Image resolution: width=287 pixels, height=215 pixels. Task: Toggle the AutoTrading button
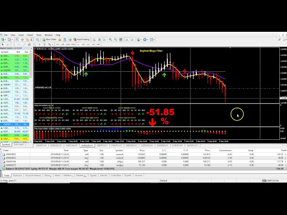[82, 39]
